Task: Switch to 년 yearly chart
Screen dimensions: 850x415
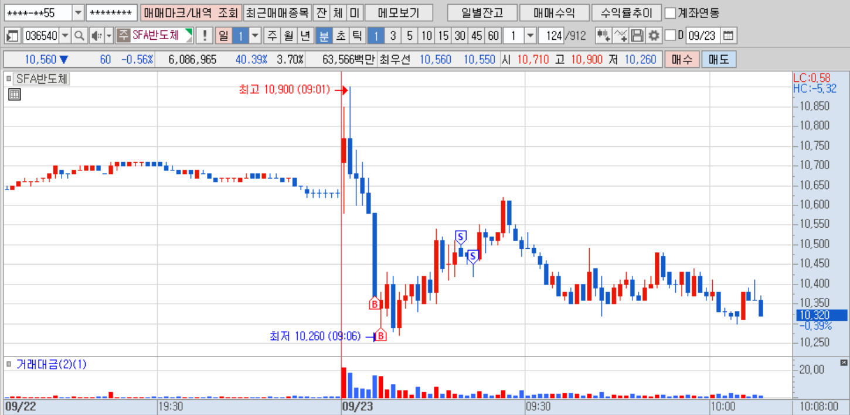Action: coord(305,36)
